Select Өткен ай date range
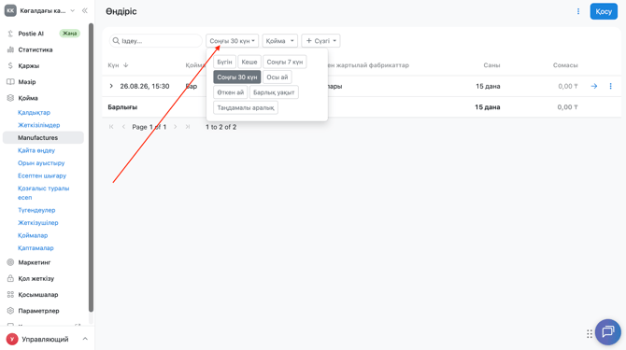The height and width of the screenshot is (350, 626). click(231, 92)
